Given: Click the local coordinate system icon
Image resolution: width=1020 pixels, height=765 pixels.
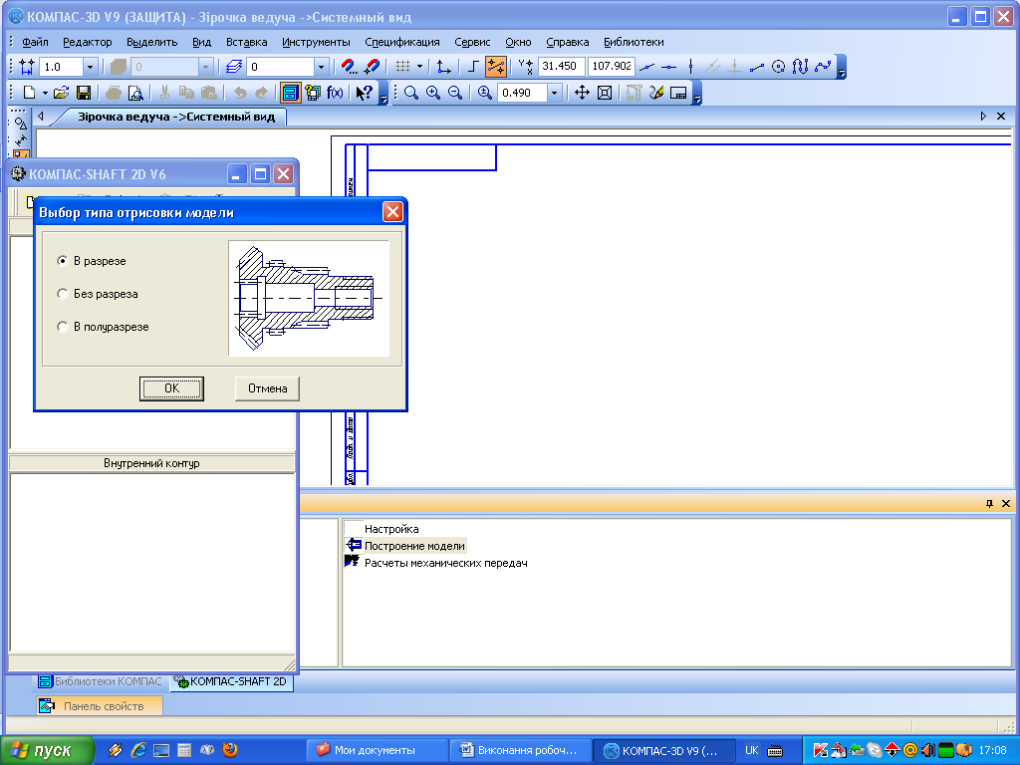Looking at the screenshot, I should coord(443,67).
